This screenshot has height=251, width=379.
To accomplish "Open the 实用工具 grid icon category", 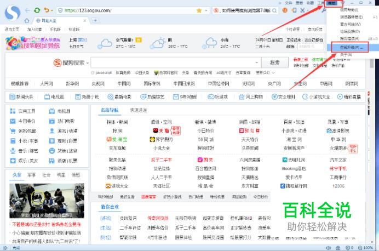I will 22,111.
